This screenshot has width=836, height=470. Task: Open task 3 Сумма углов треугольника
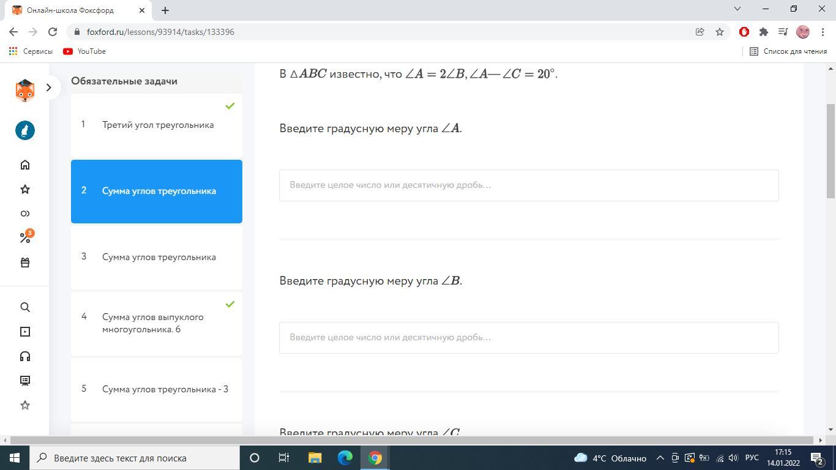[x=157, y=257]
